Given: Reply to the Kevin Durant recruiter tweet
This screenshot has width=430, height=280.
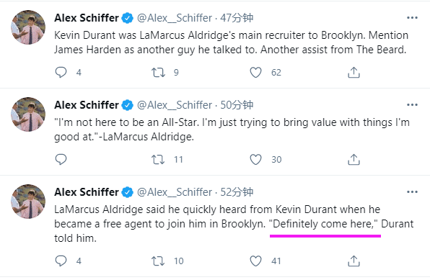Looking at the screenshot, I should click(61, 73).
